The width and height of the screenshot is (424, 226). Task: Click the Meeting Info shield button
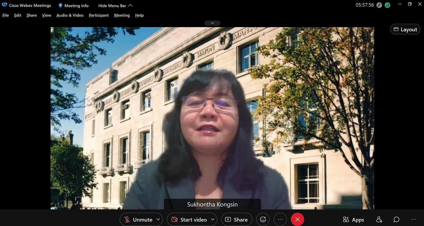coord(73,6)
